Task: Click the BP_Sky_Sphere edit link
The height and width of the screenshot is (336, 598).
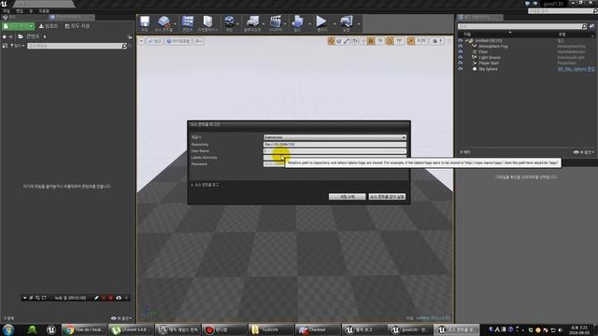Action: click(576, 69)
